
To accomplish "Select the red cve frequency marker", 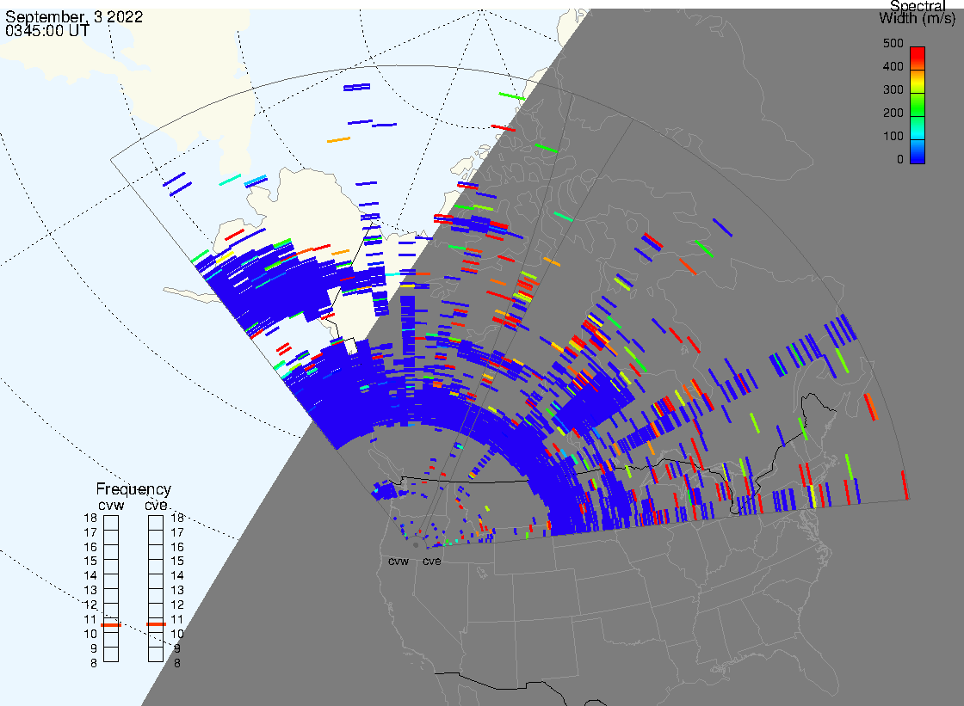I will point(156,624).
